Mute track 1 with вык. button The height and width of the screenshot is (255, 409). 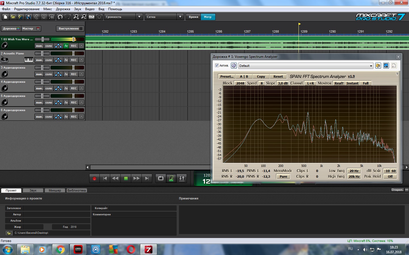click(39, 46)
